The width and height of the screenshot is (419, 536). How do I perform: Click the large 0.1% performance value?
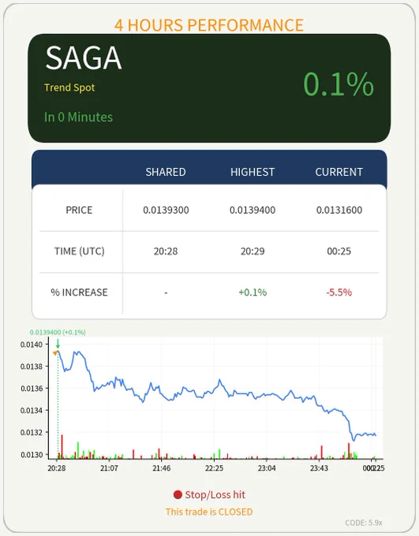pos(339,84)
